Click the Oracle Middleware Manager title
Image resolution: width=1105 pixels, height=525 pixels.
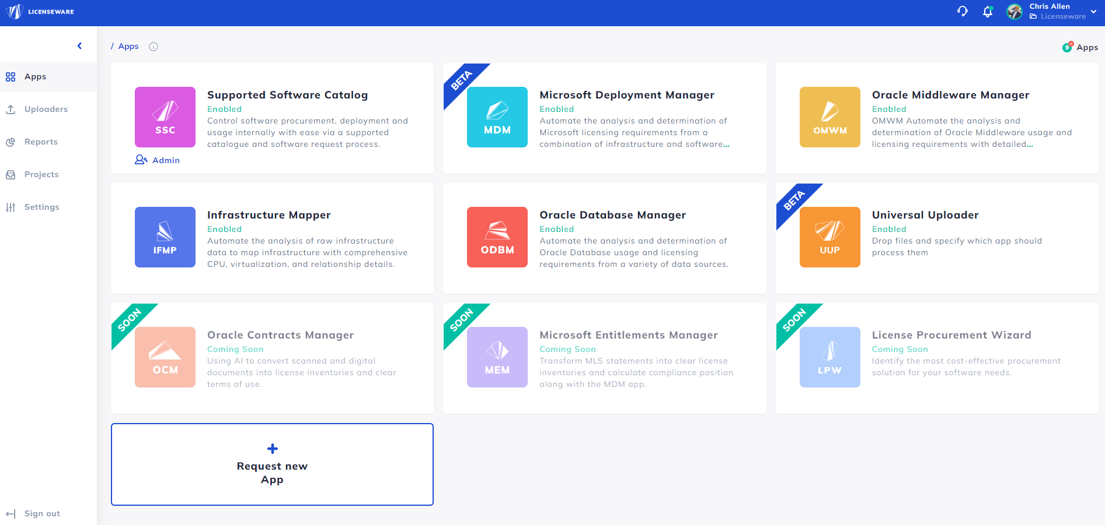[951, 95]
